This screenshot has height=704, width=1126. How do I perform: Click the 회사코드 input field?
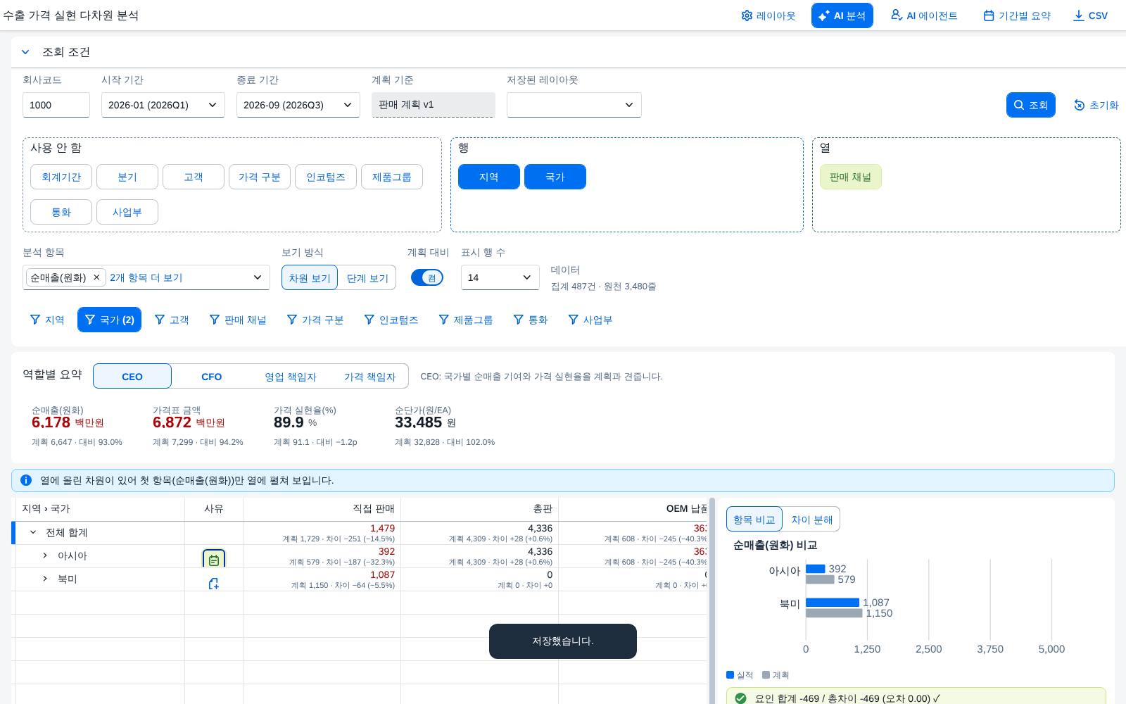[x=56, y=105]
